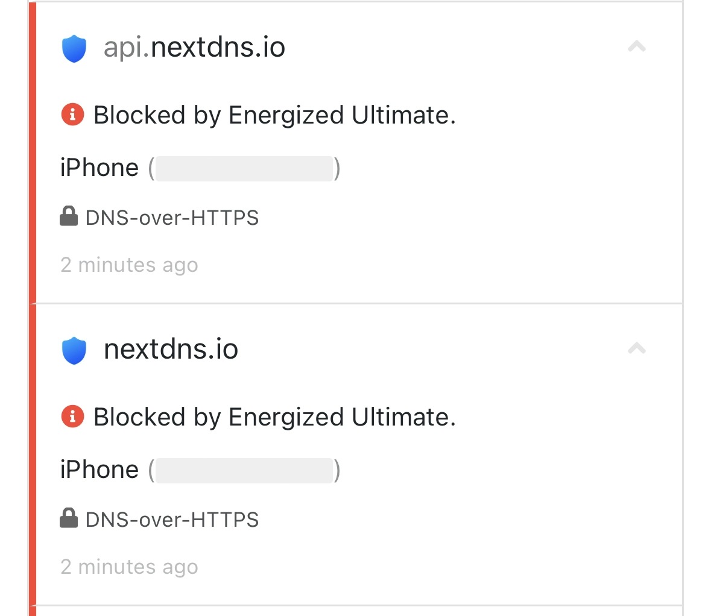Screen dimensions: 711x616
Task: Click the '2 minutes ago' timestamp on the first entry
Action: click(x=129, y=265)
